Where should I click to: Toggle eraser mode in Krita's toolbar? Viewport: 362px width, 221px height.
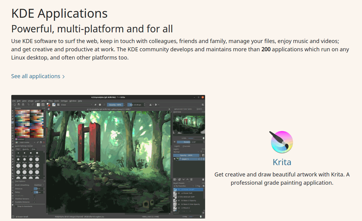[x=95, y=105]
